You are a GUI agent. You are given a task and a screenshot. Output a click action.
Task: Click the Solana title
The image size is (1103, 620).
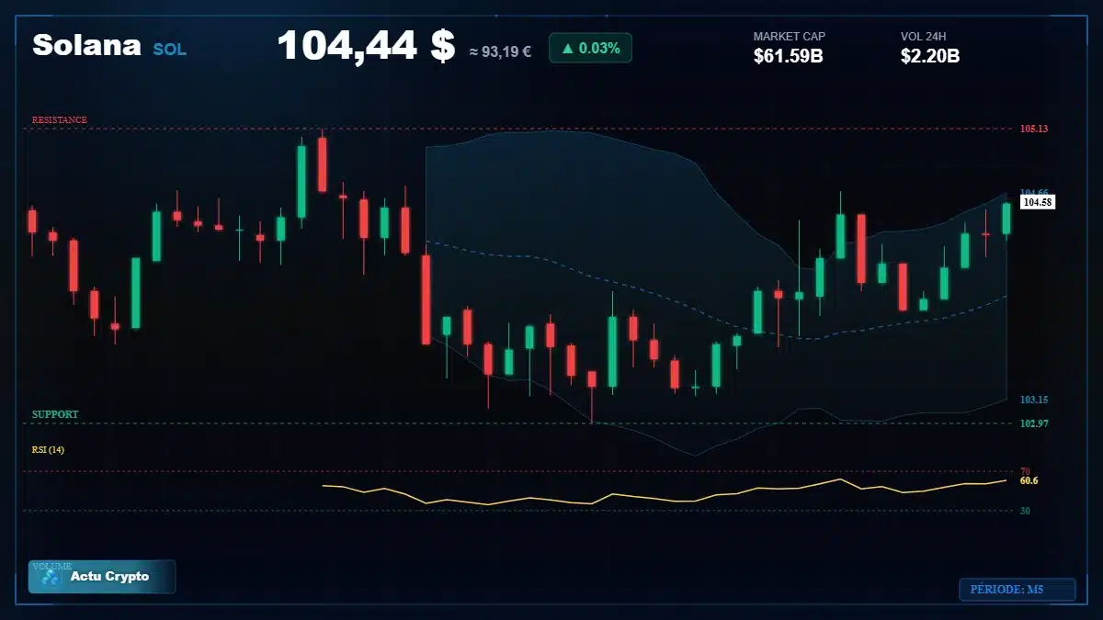point(86,45)
